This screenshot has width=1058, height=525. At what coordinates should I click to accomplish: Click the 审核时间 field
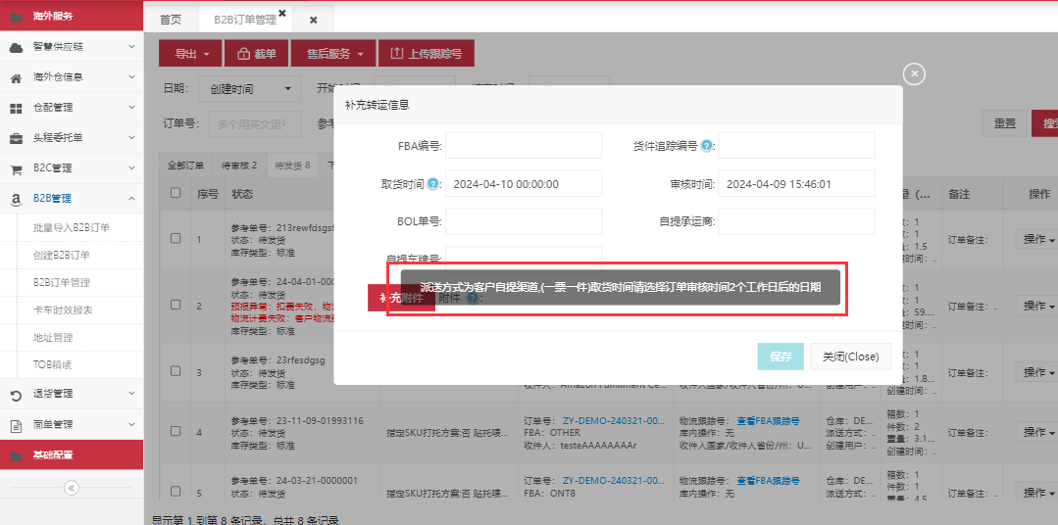pos(796,183)
